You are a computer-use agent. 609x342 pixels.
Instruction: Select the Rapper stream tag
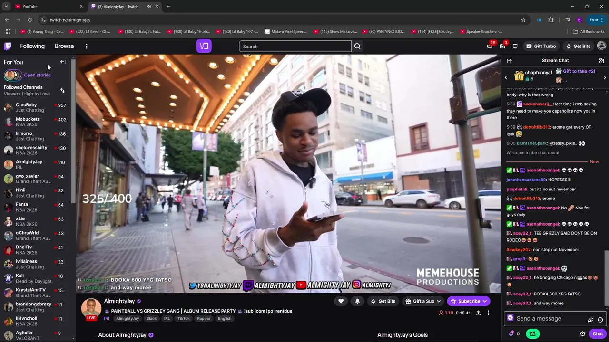[x=204, y=319]
